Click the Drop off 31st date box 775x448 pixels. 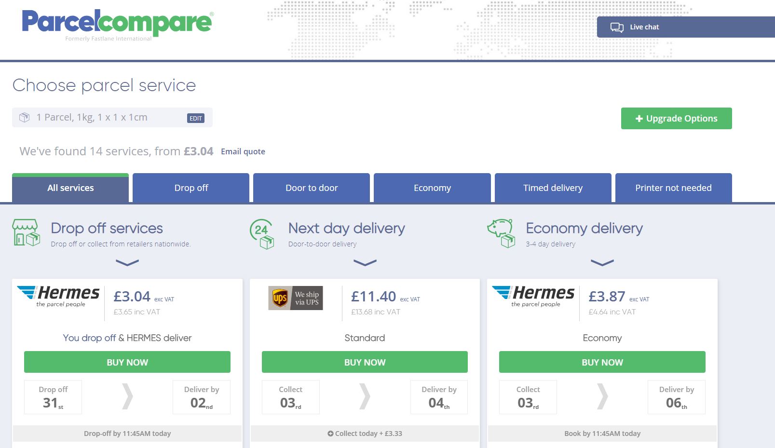pos(53,397)
